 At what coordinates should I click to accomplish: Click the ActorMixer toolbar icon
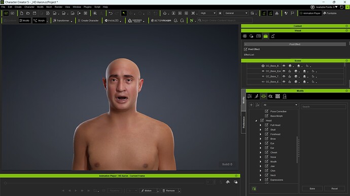[161, 21]
